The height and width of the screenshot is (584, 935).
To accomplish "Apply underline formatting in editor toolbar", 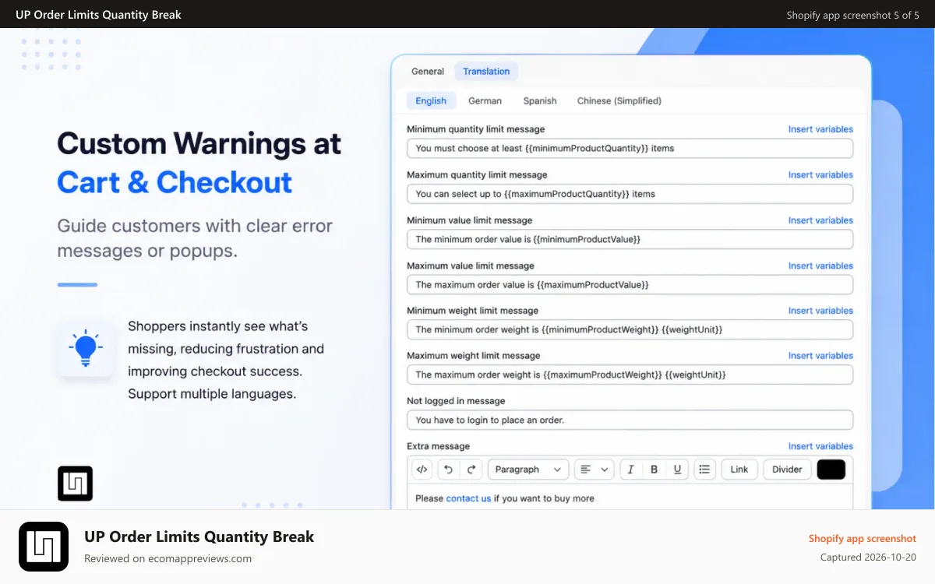I will [677, 470].
